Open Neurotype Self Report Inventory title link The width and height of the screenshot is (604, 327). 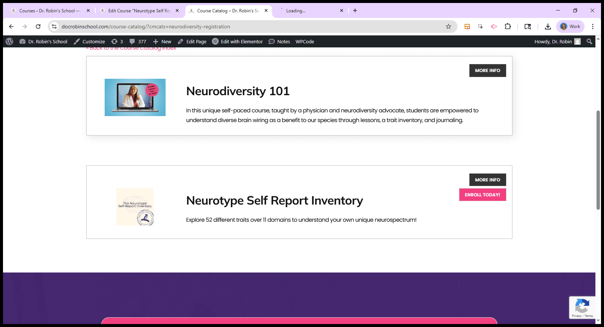(274, 201)
